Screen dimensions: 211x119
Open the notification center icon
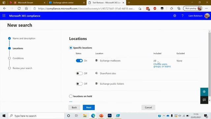(206, 116)
